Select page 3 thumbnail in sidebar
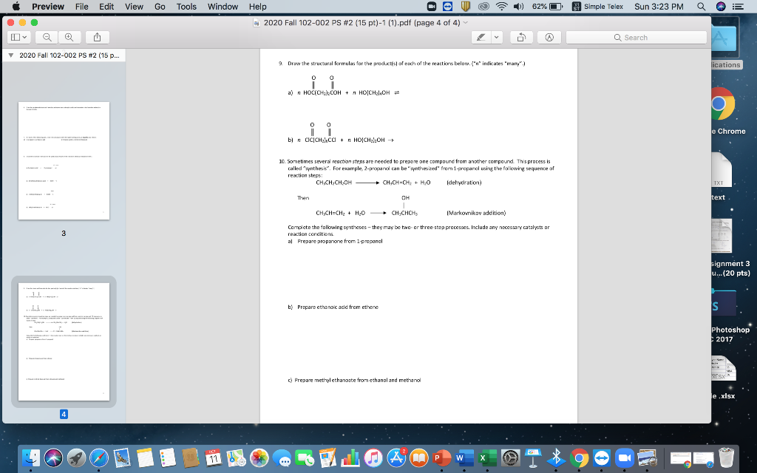This screenshot has width=757, height=473. (x=64, y=160)
